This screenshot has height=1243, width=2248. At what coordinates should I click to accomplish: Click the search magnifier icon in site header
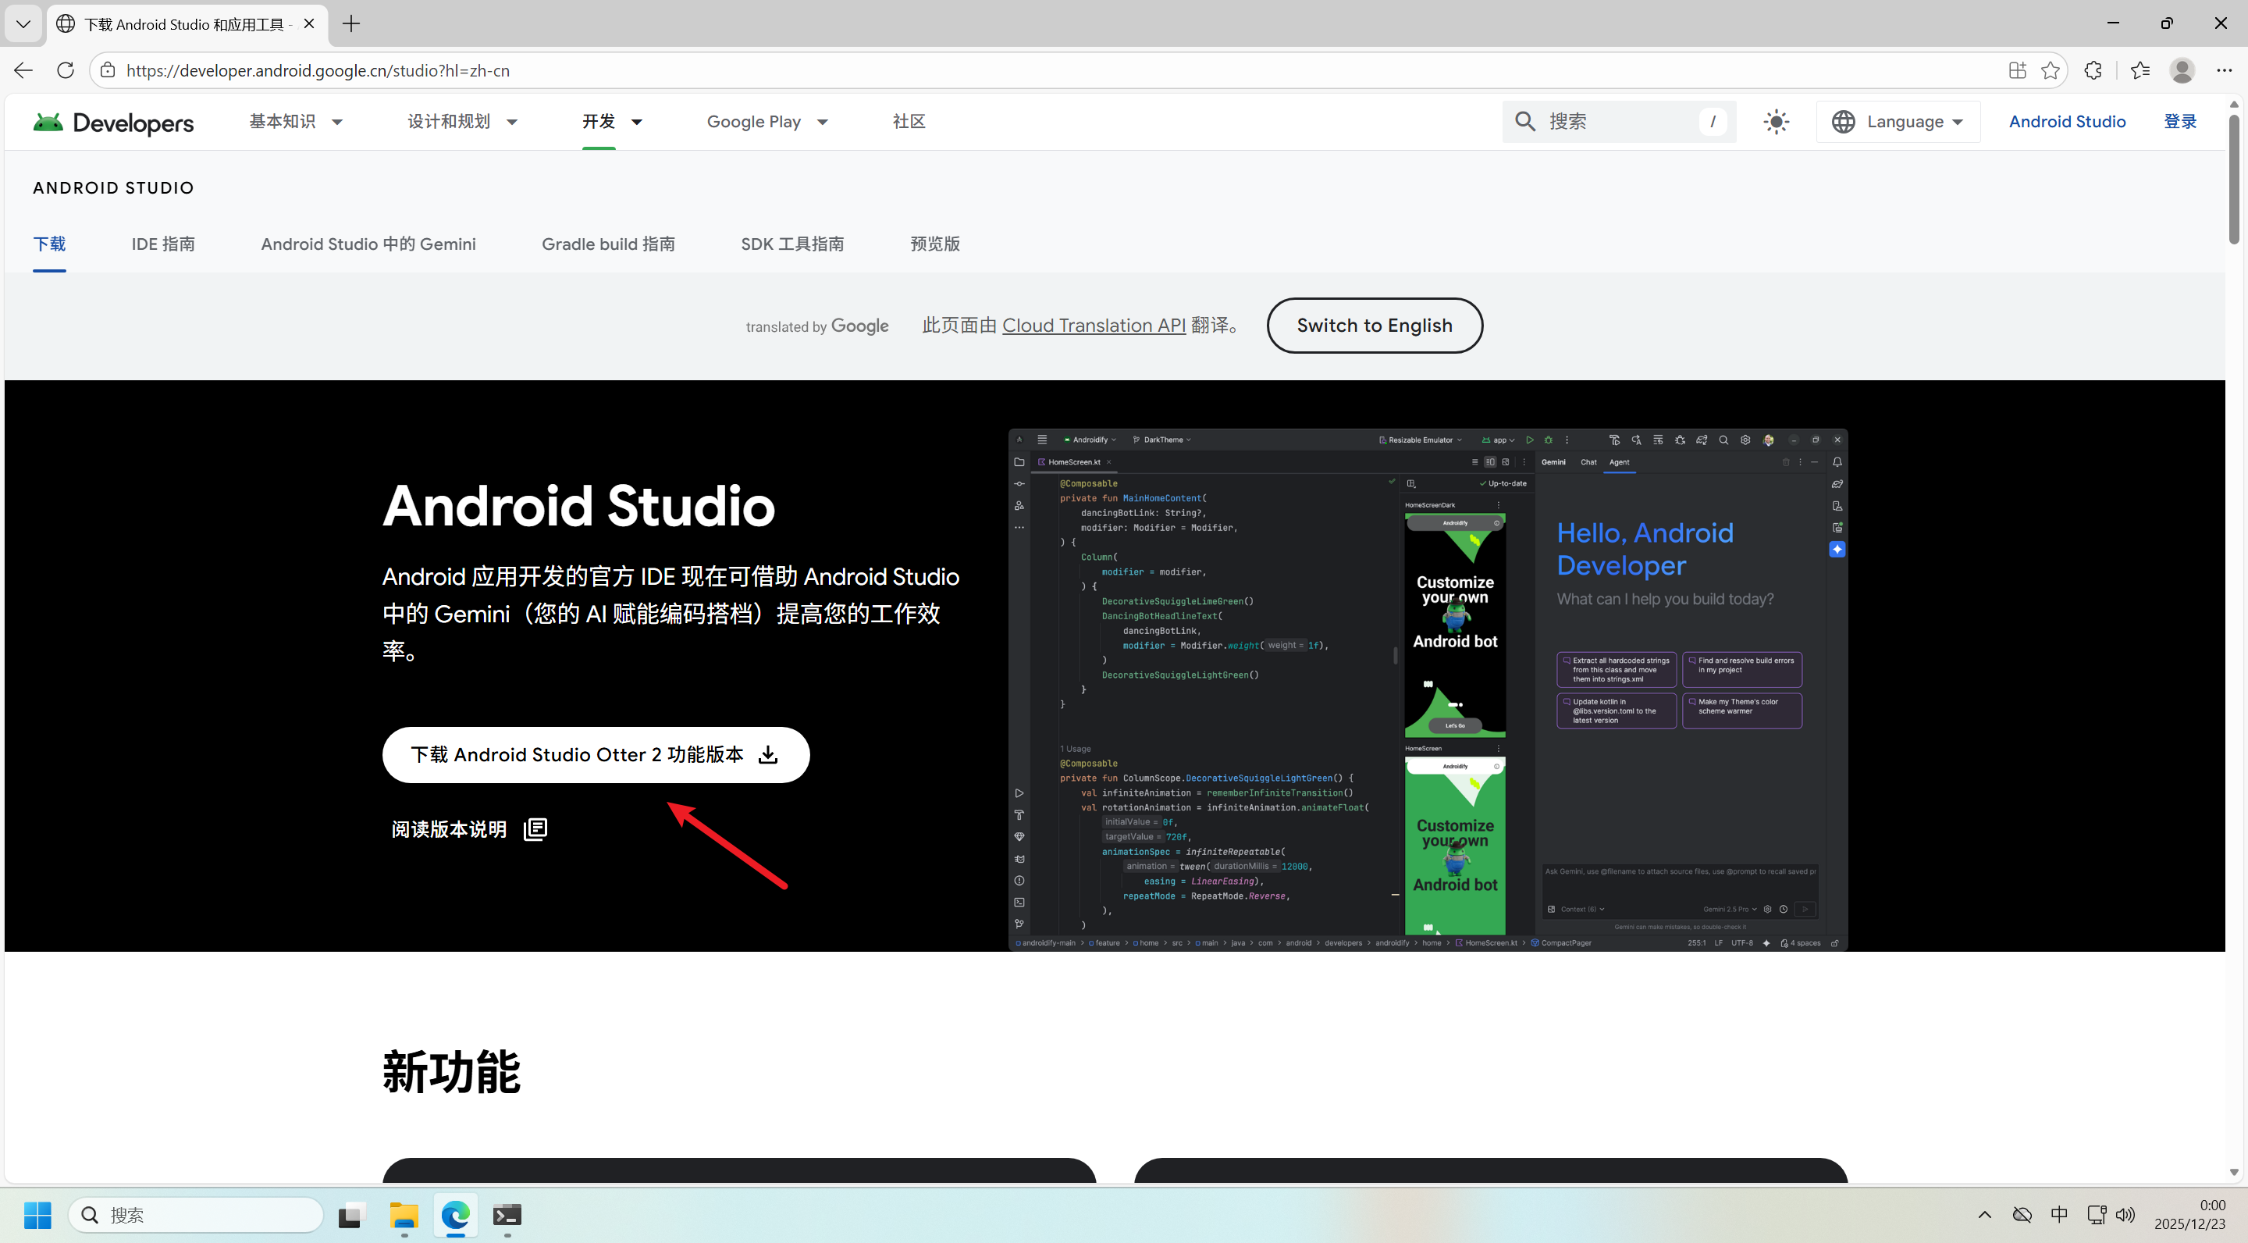[1524, 121]
